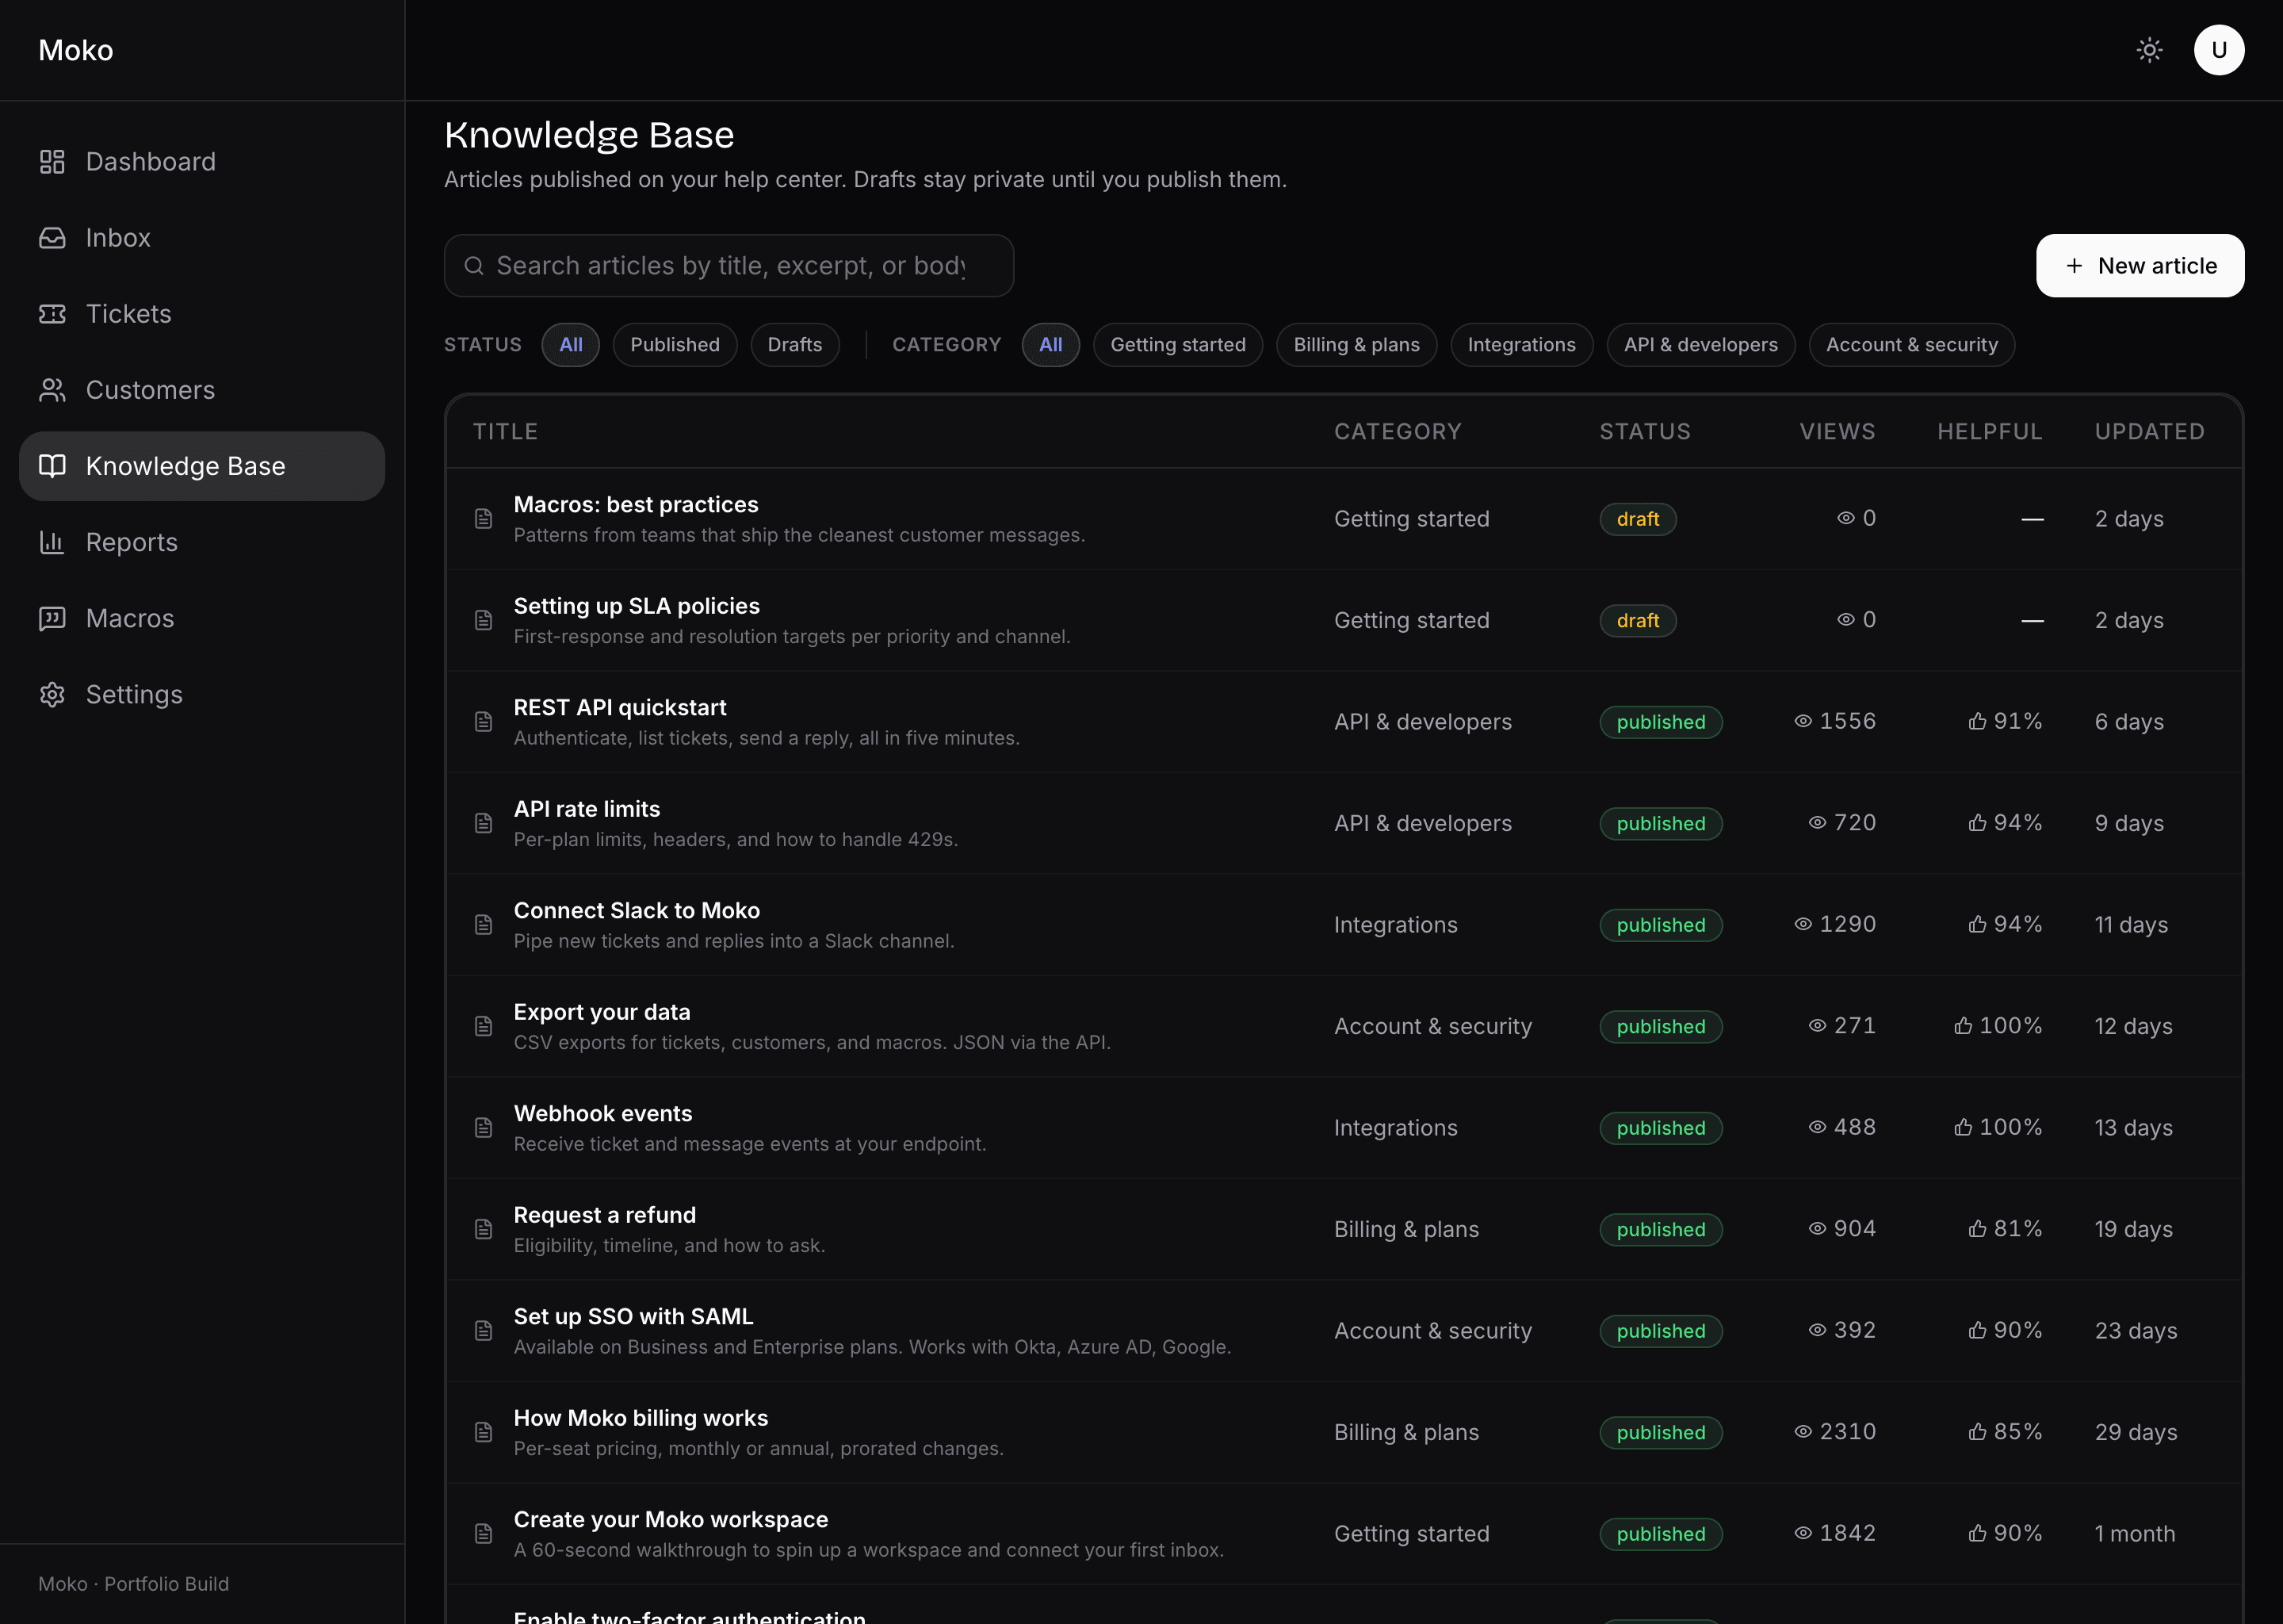The height and width of the screenshot is (1624, 2283).
Task: Select the All category filter
Action: tap(1050, 345)
